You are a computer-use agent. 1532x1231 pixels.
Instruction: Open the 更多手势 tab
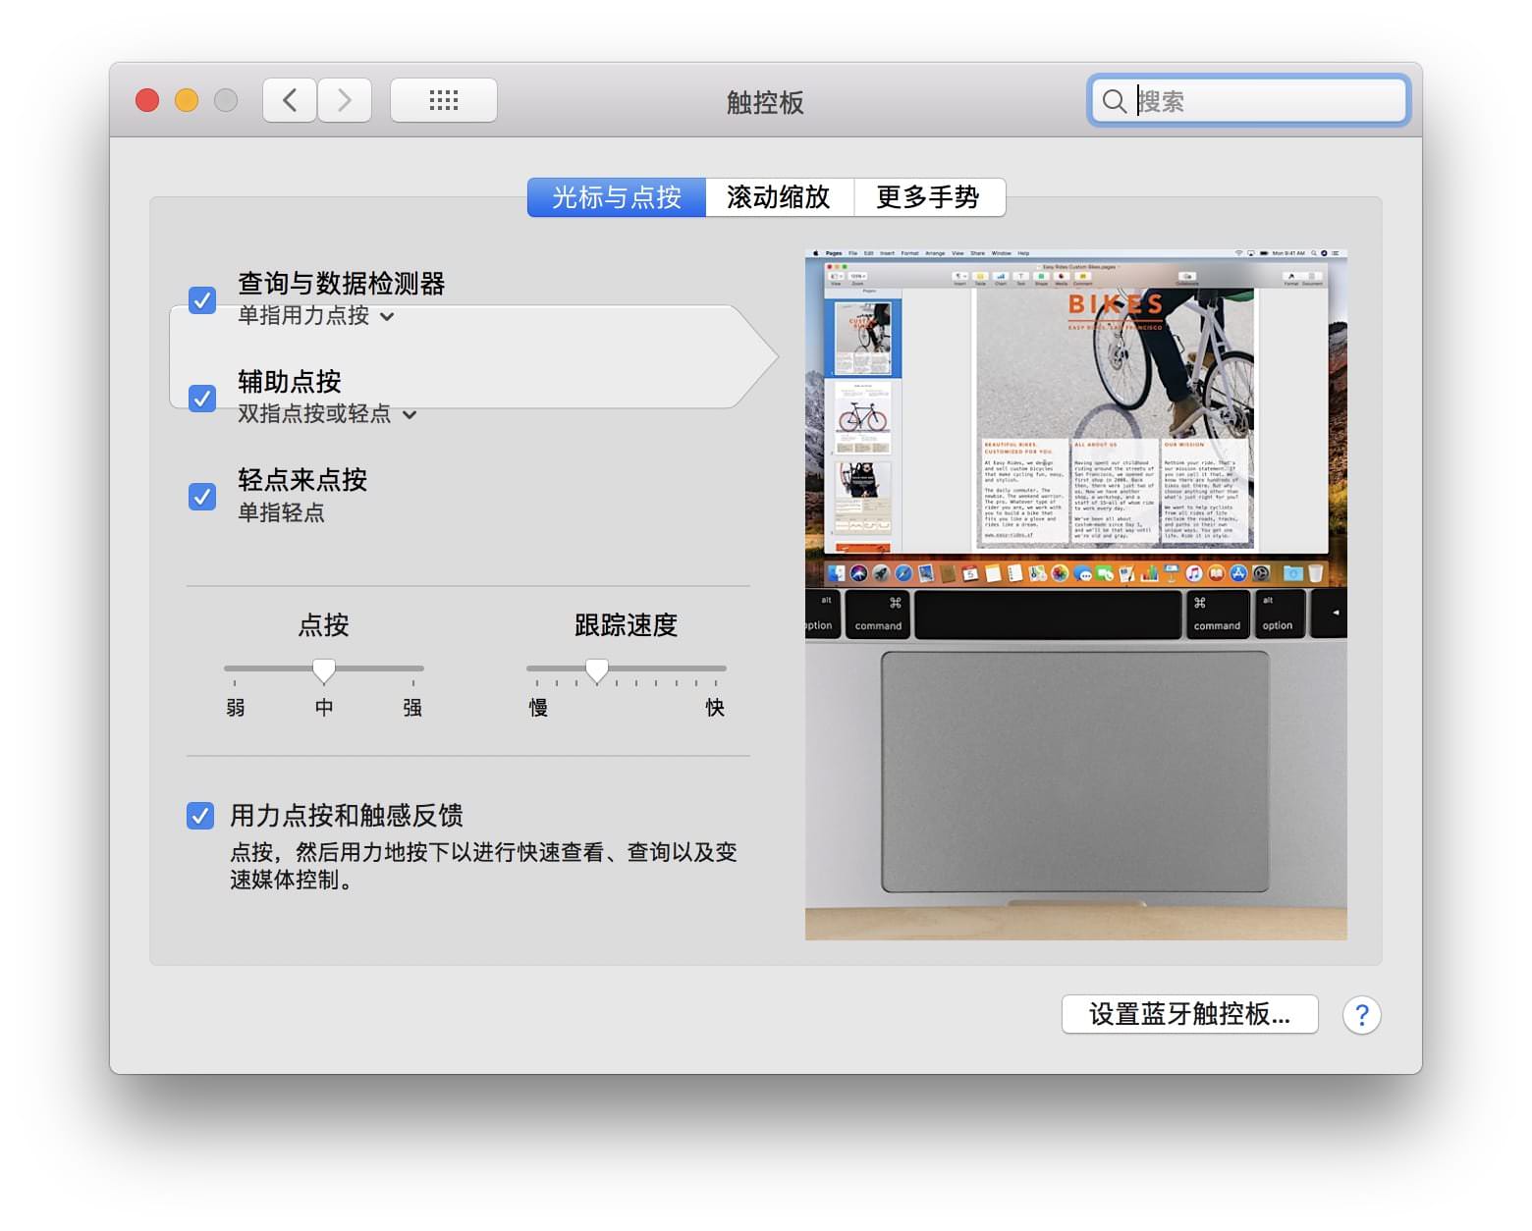click(x=928, y=197)
